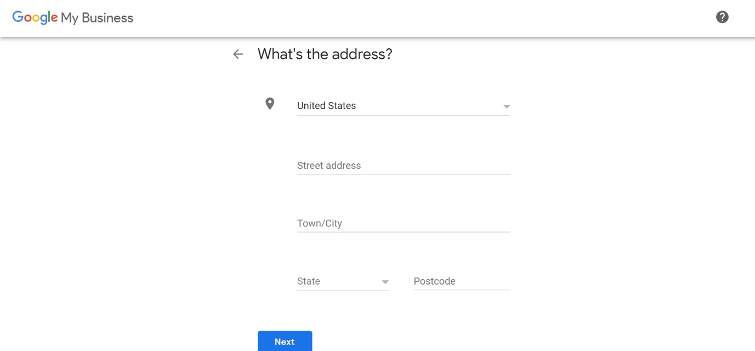The image size is (755, 351).
Task: Expand the State dropdown arrow
Action: [385, 282]
